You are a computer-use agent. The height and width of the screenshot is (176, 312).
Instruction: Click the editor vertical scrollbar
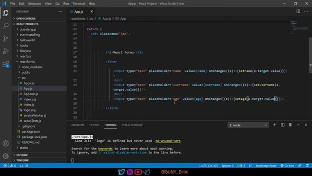311,55
